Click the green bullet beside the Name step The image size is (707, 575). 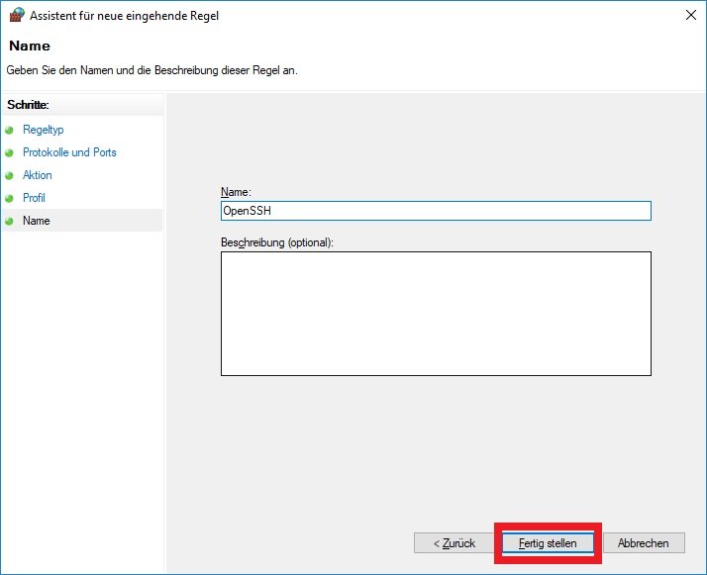coord(10,221)
